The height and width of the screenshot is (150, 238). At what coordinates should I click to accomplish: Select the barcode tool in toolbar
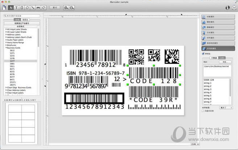[x=38, y=7]
